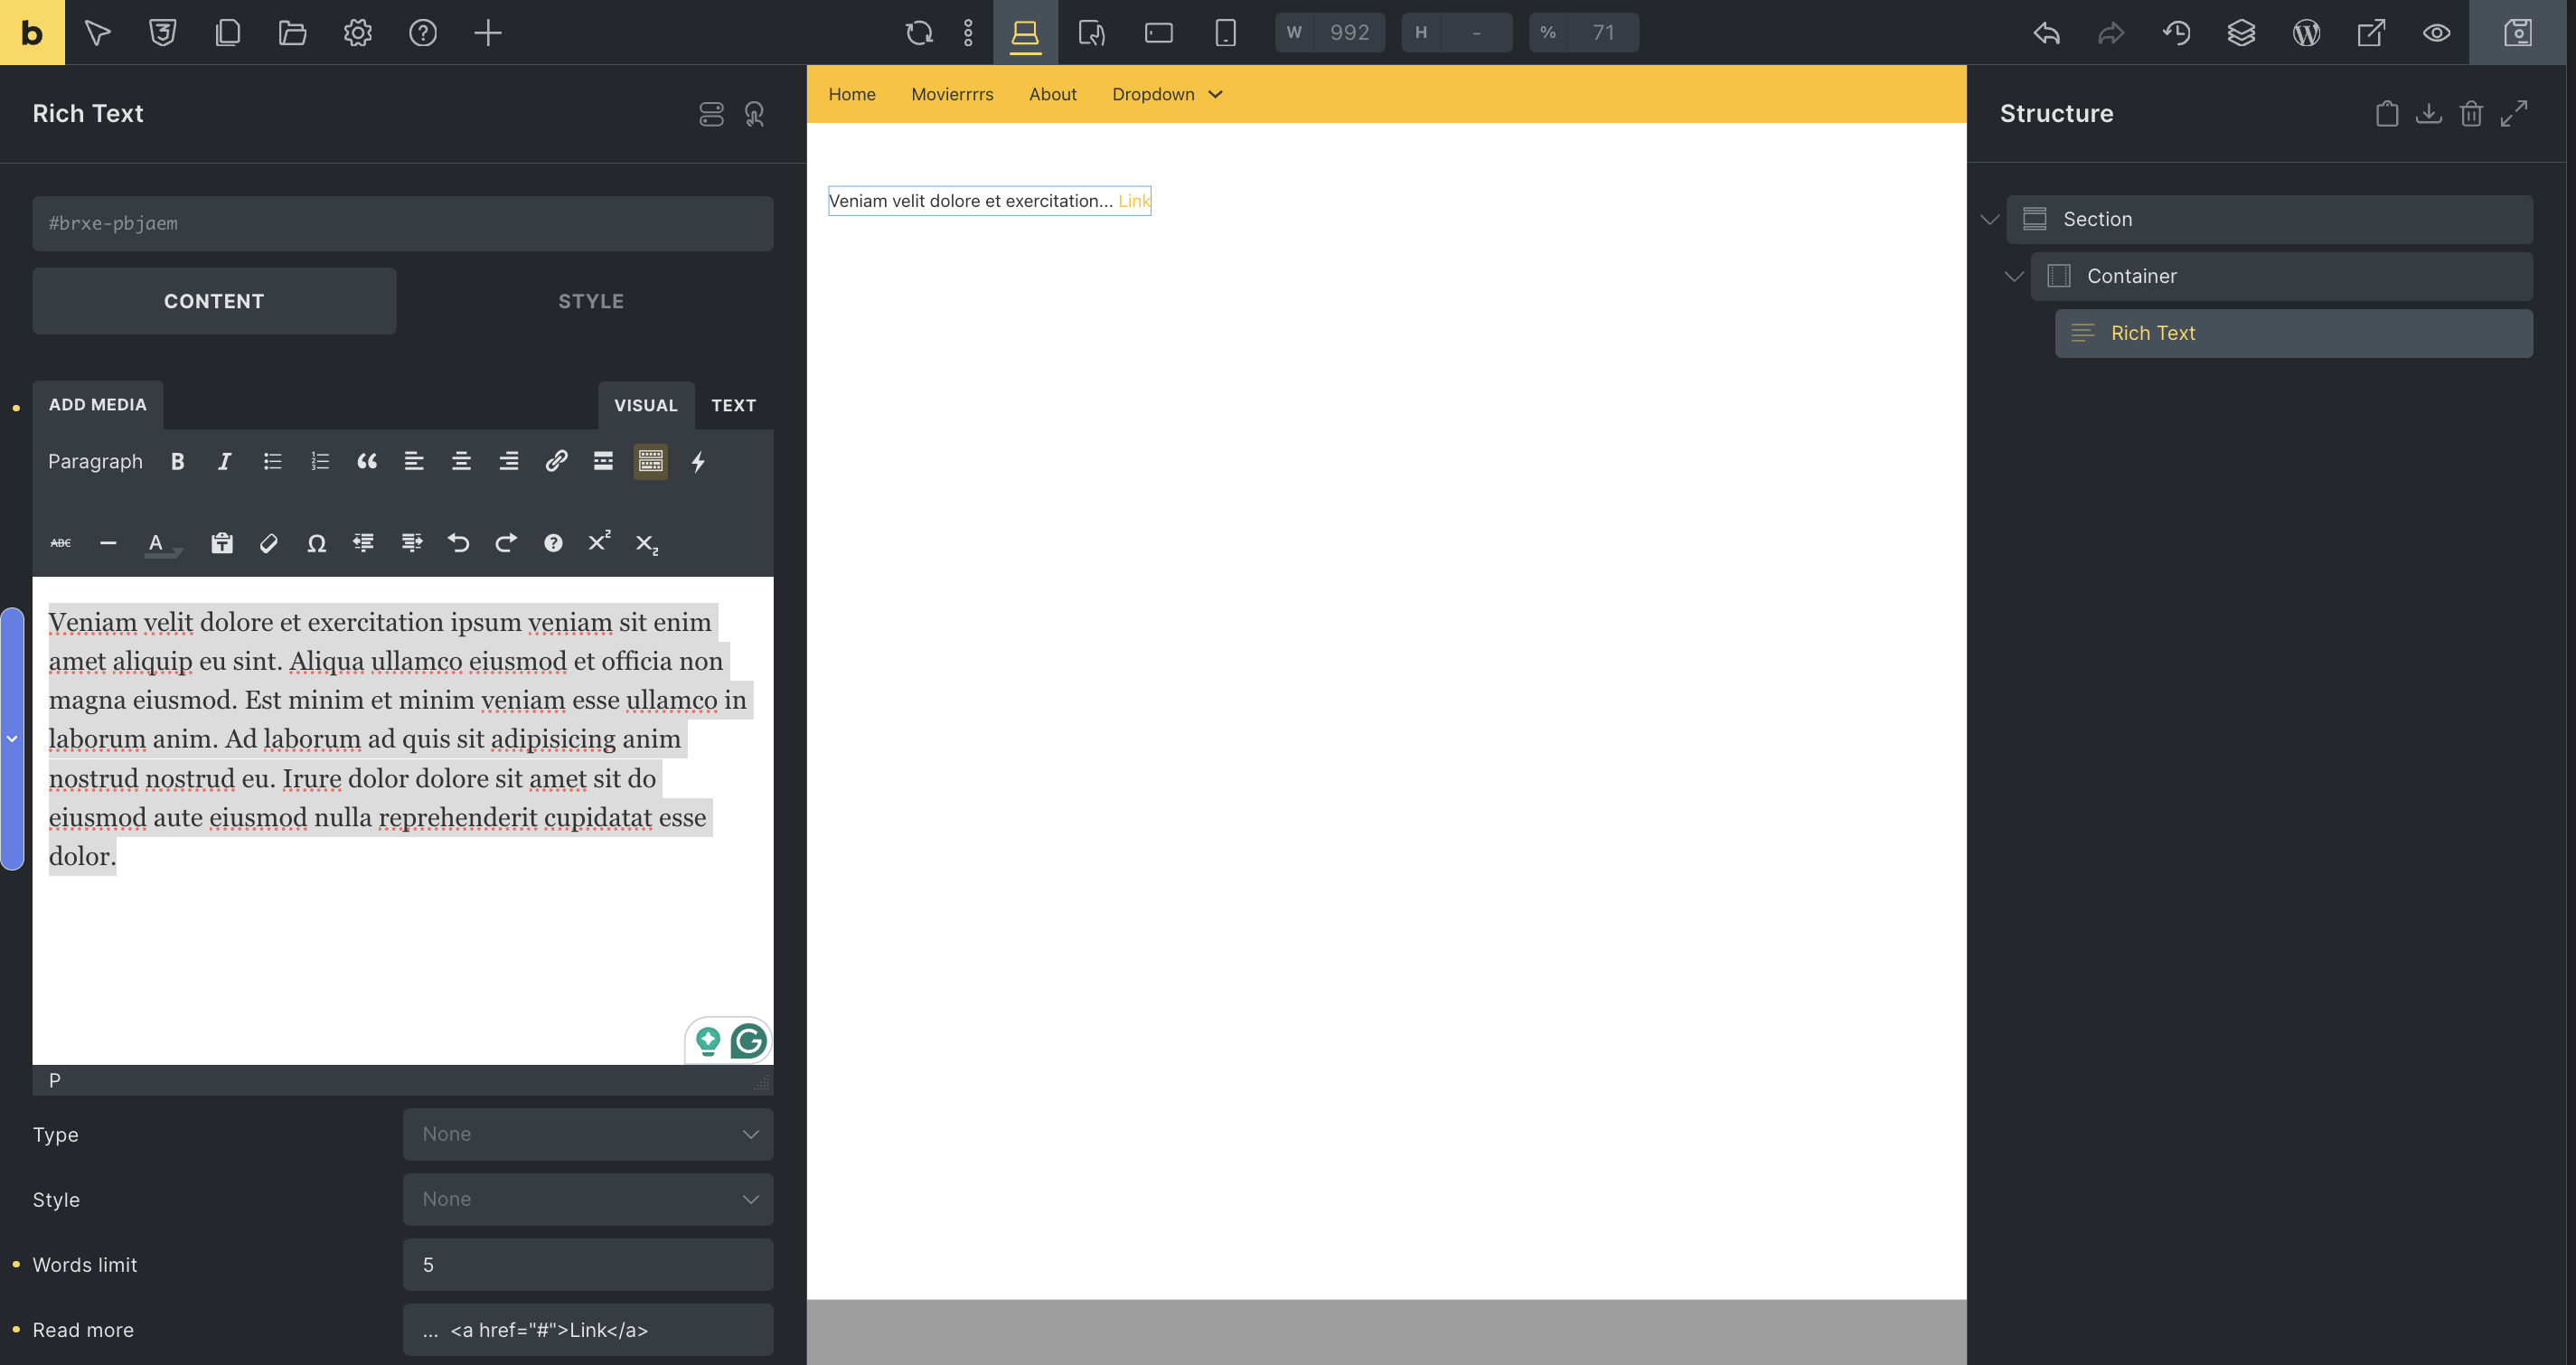
Task: Open the help question mark icon
Action: tap(423, 33)
